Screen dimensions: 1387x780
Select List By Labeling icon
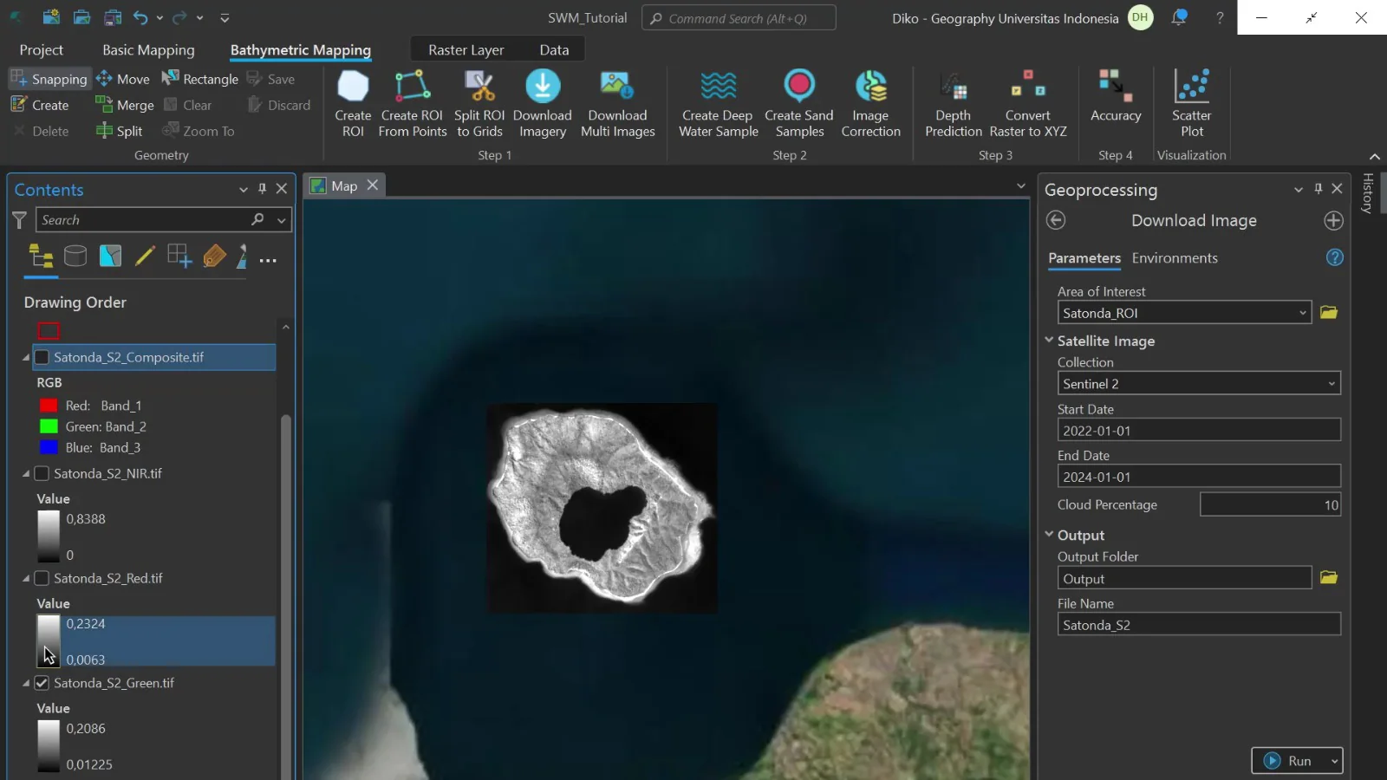pyautogui.click(x=214, y=256)
